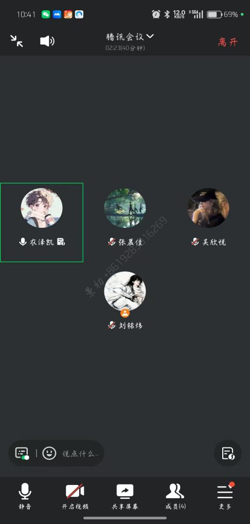This screenshot has height=524, width=250.
Task: Open the 更多 more menu
Action: 225,497
